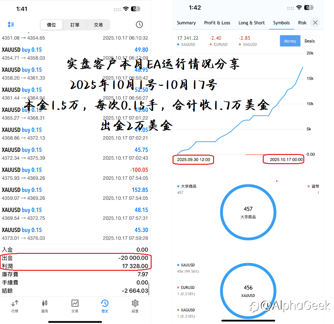Open the 交易 trade tab in bottom bar

[x=75, y=306]
